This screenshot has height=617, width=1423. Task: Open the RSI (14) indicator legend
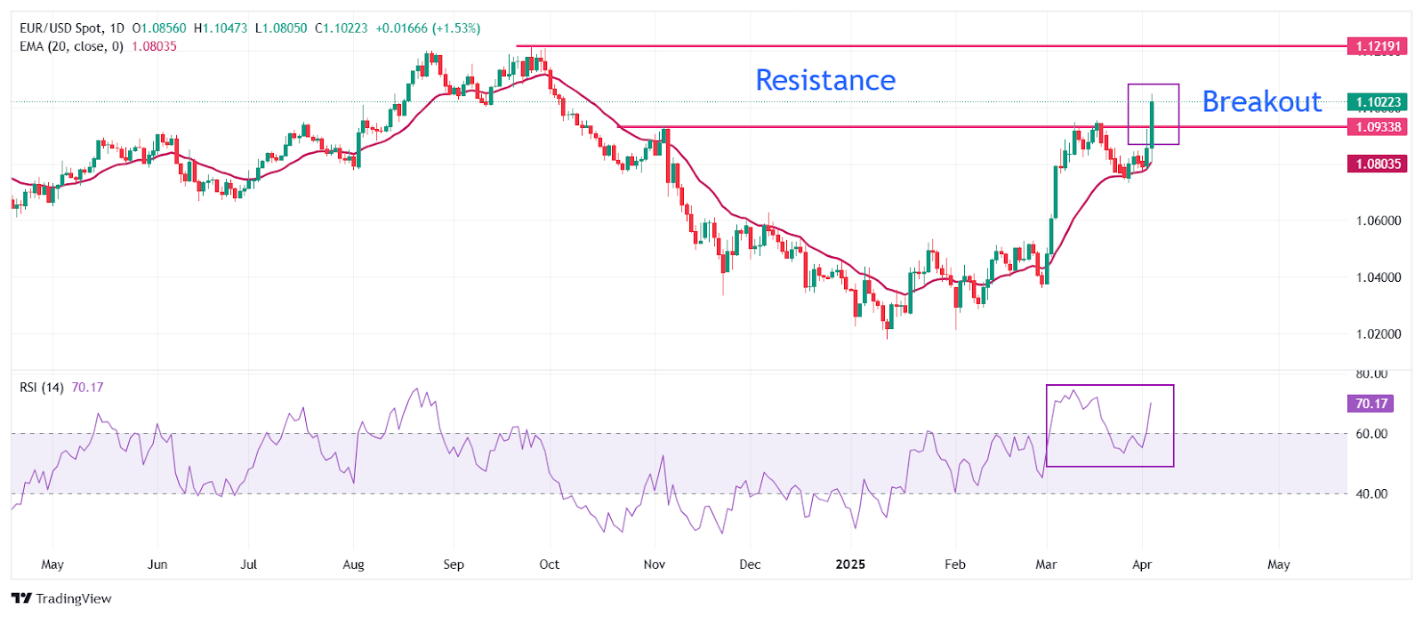click(x=42, y=388)
